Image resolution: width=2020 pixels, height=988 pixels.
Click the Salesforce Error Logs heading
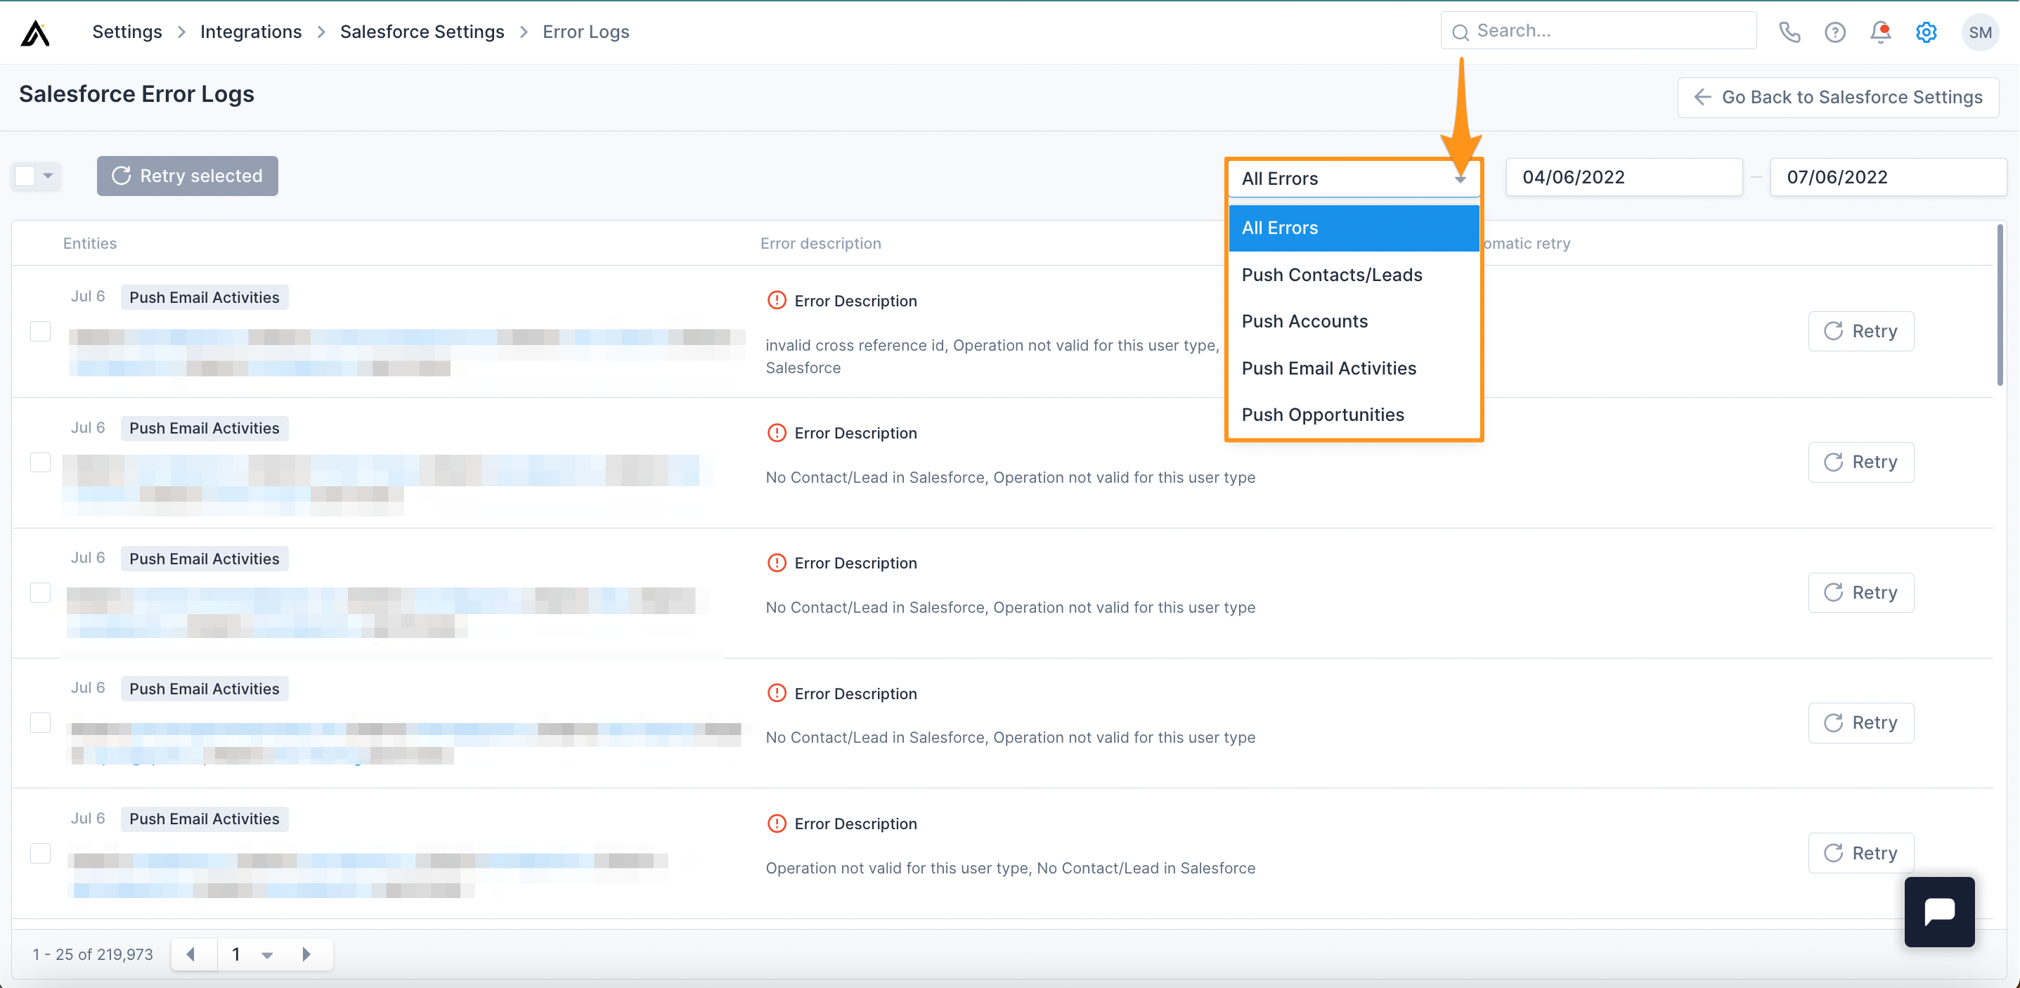[x=136, y=94]
